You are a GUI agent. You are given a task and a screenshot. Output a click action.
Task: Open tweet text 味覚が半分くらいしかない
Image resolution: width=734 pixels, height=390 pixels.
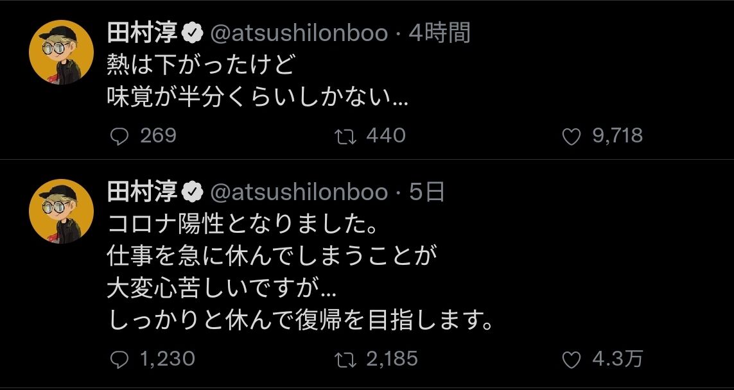[258, 97]
